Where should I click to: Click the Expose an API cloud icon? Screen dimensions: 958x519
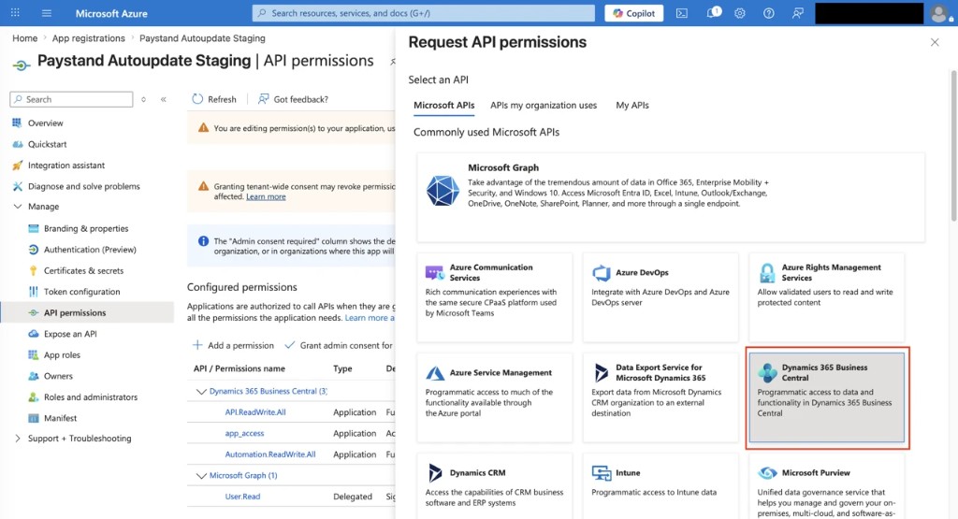34,334
